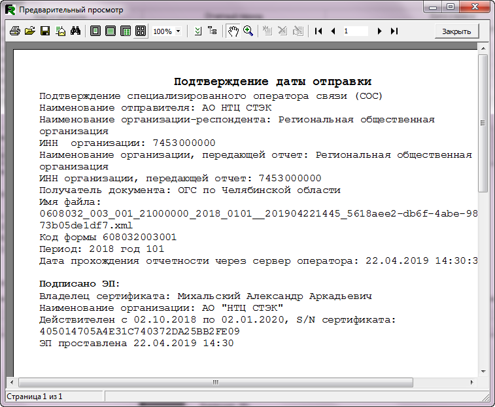The image size is (495, 407).
Task: Click the horizontal scrollbar thumb
Action: pyautogui.click(x=216, y=382)
